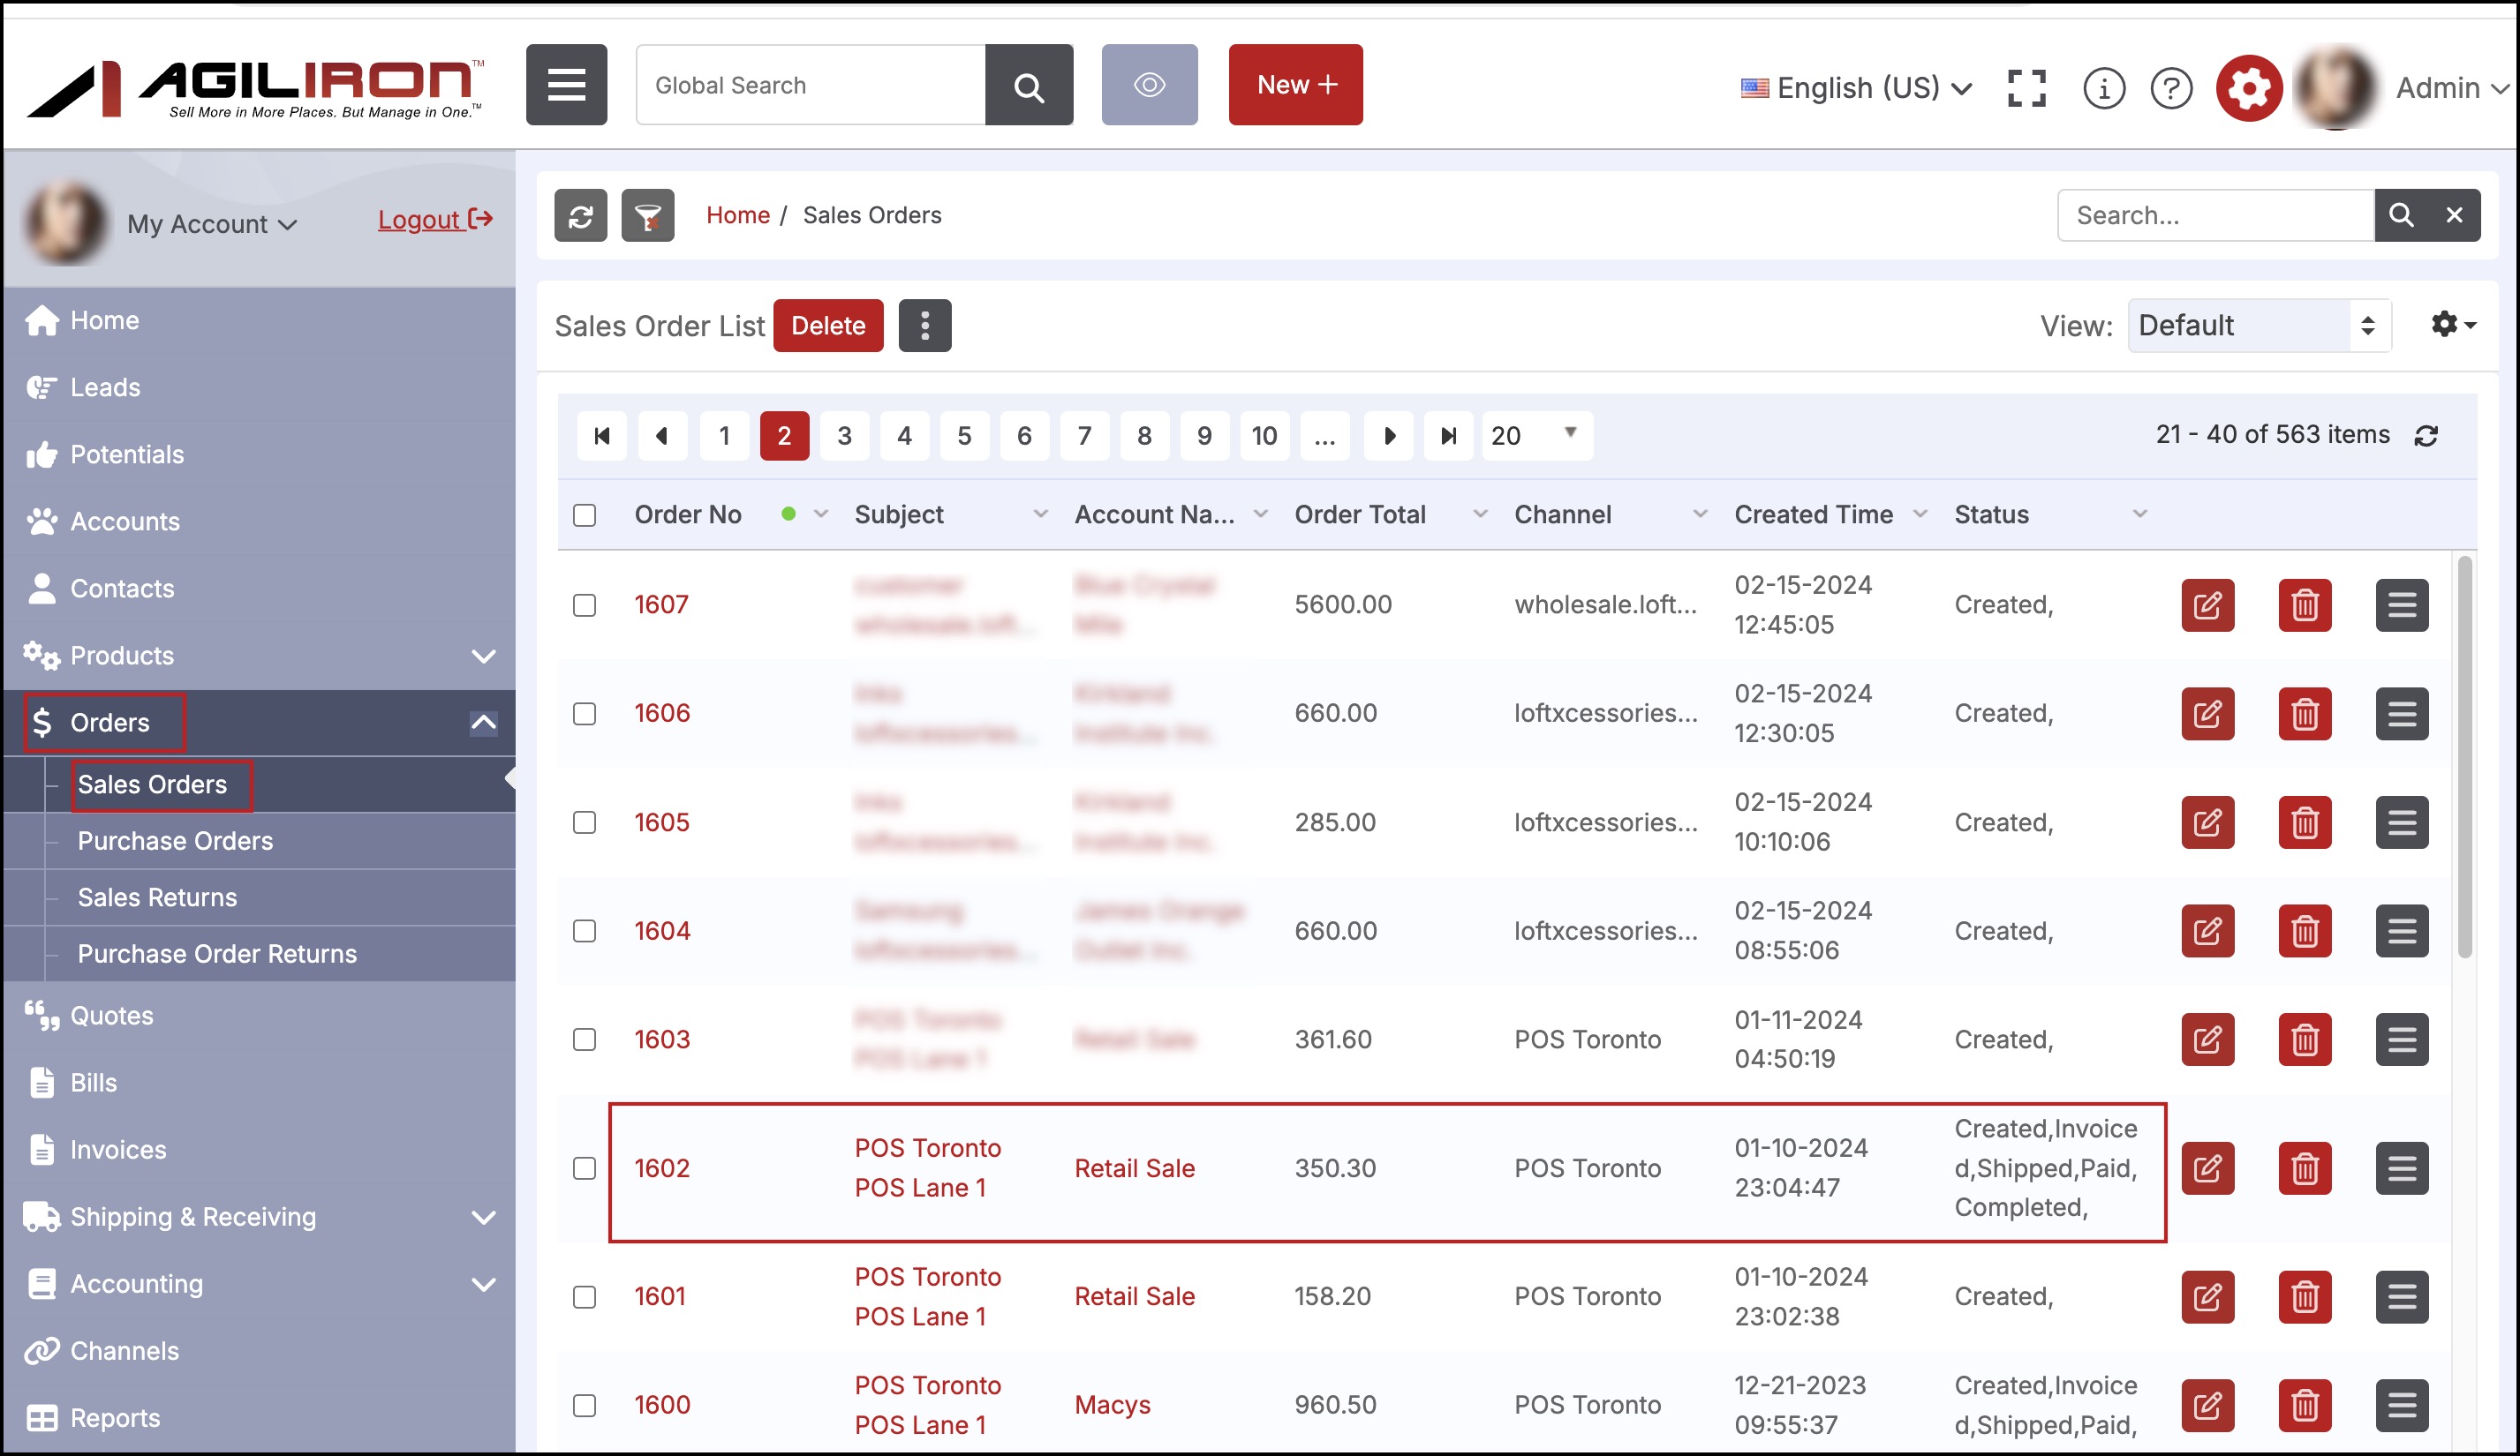Clear the list search with X button
This screenshot has width=2520, height=1456.
[2453, 214]
